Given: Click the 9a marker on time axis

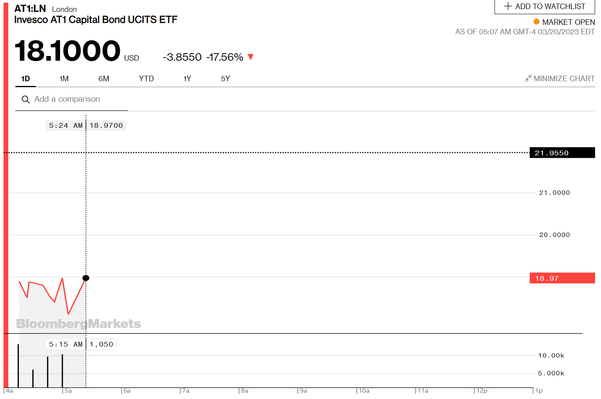Looking at the screenshot, I should [303, 391].
